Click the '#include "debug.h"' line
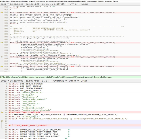 coord(21,95)
